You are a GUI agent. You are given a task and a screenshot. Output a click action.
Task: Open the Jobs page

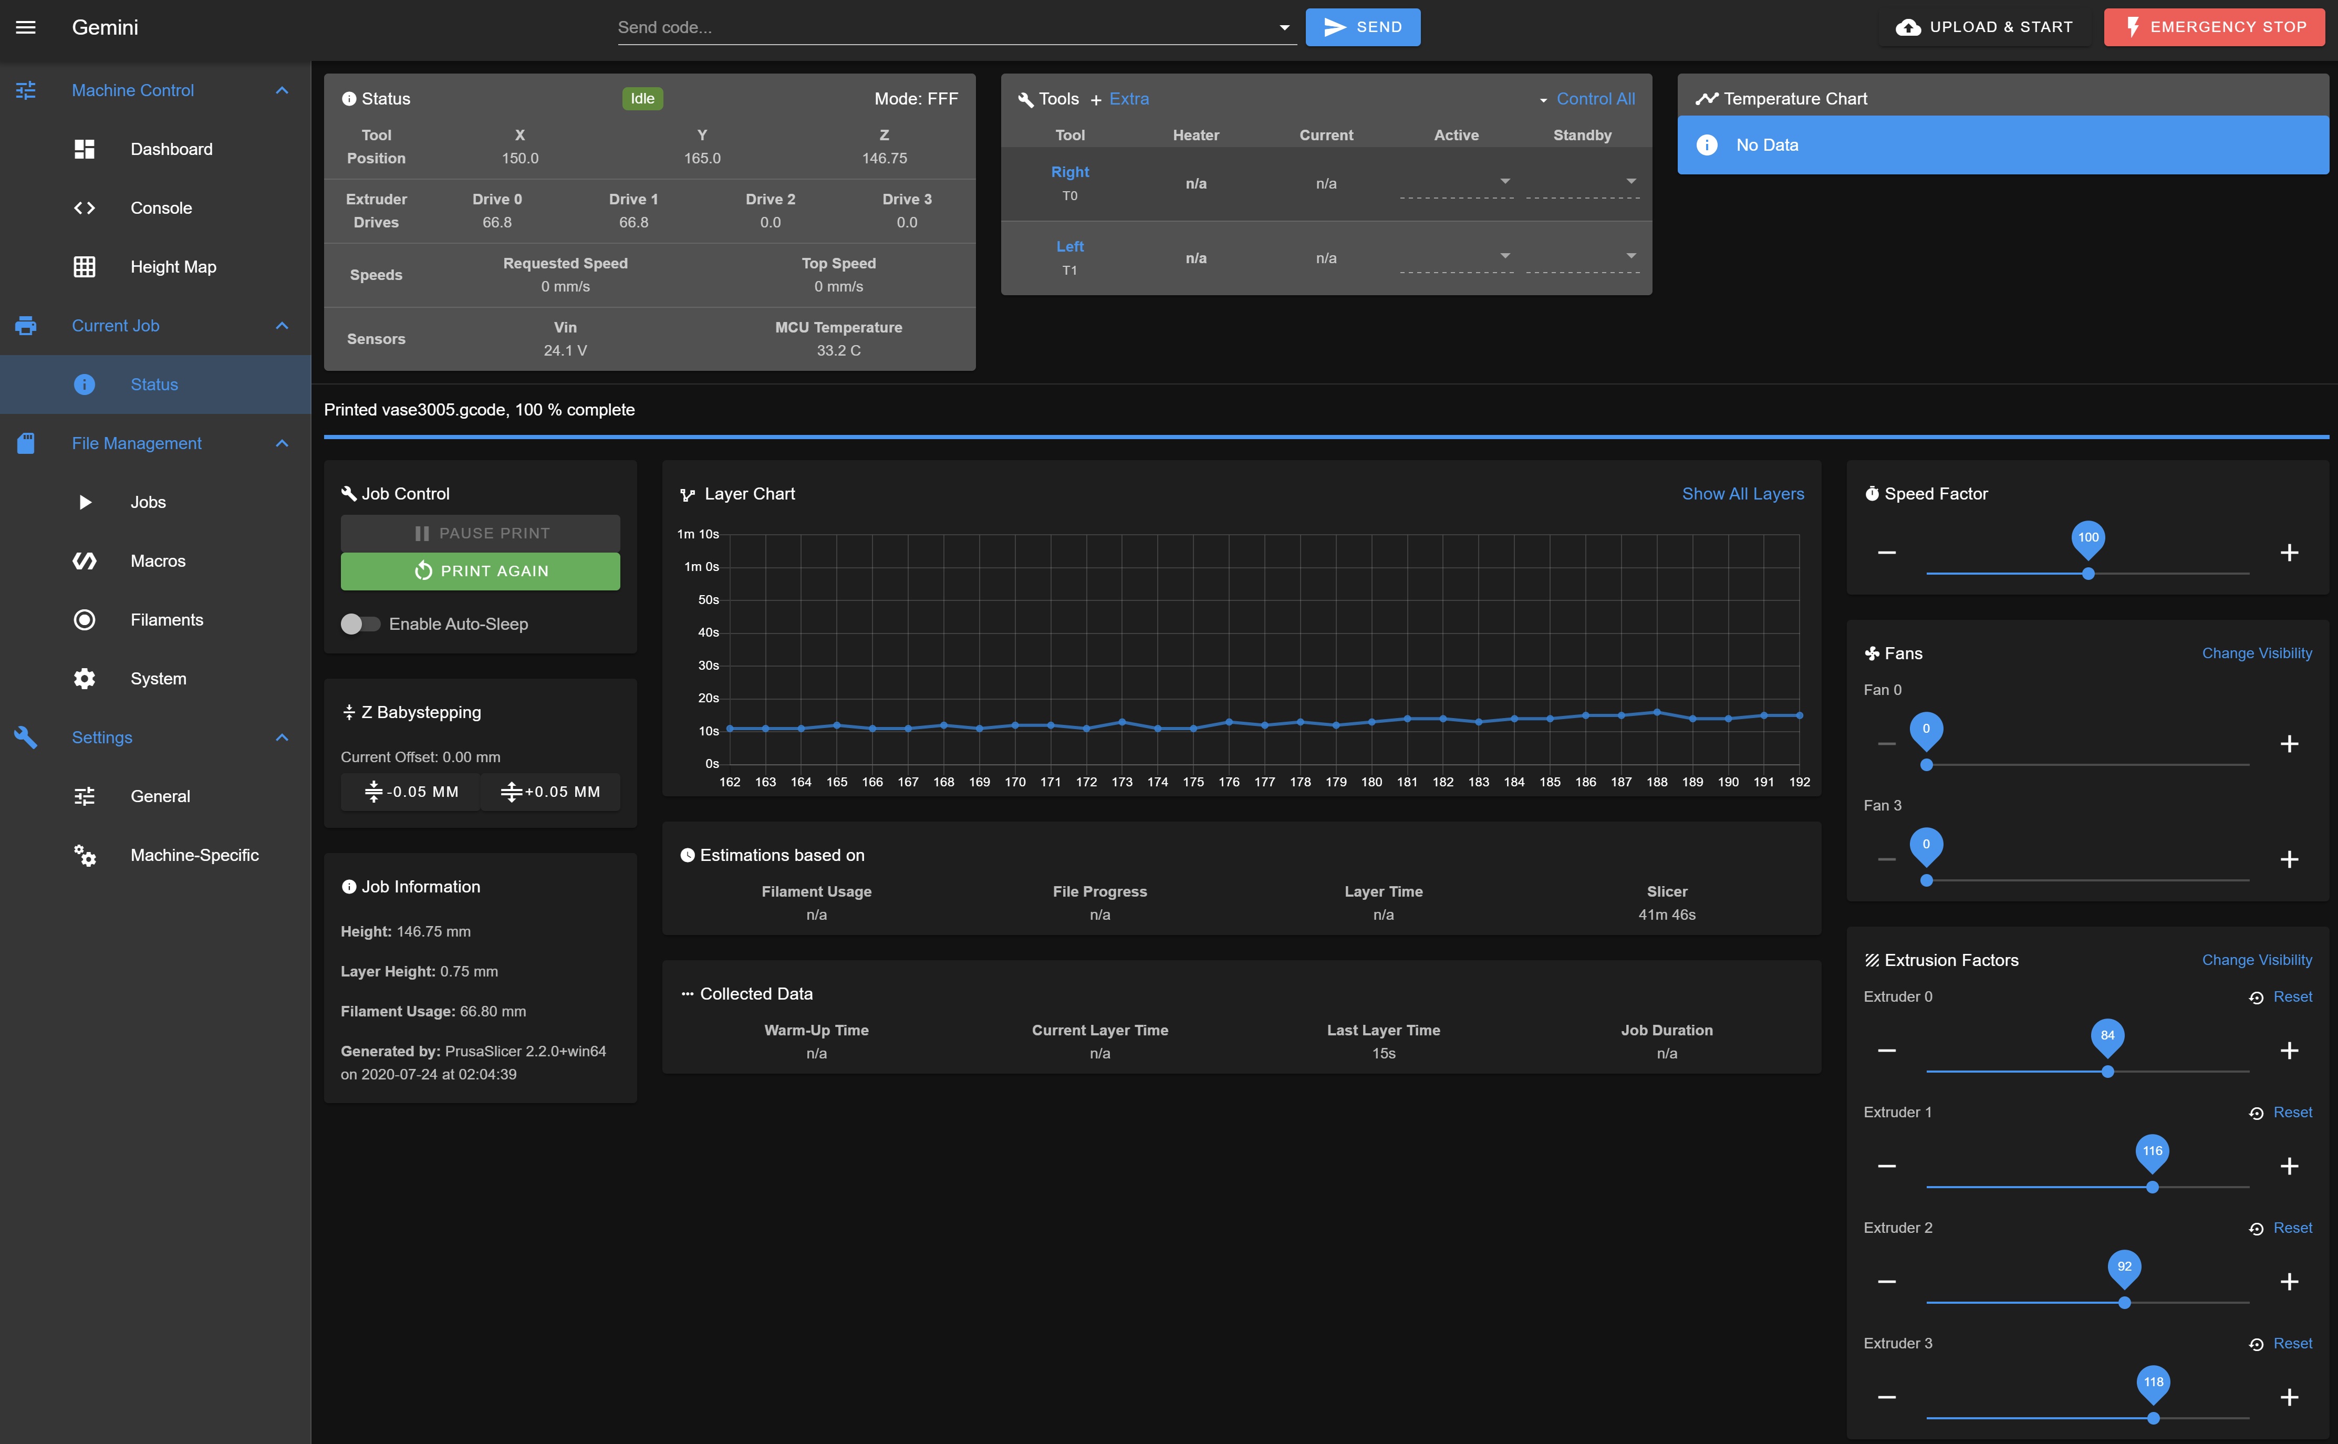tap(148, 502)
